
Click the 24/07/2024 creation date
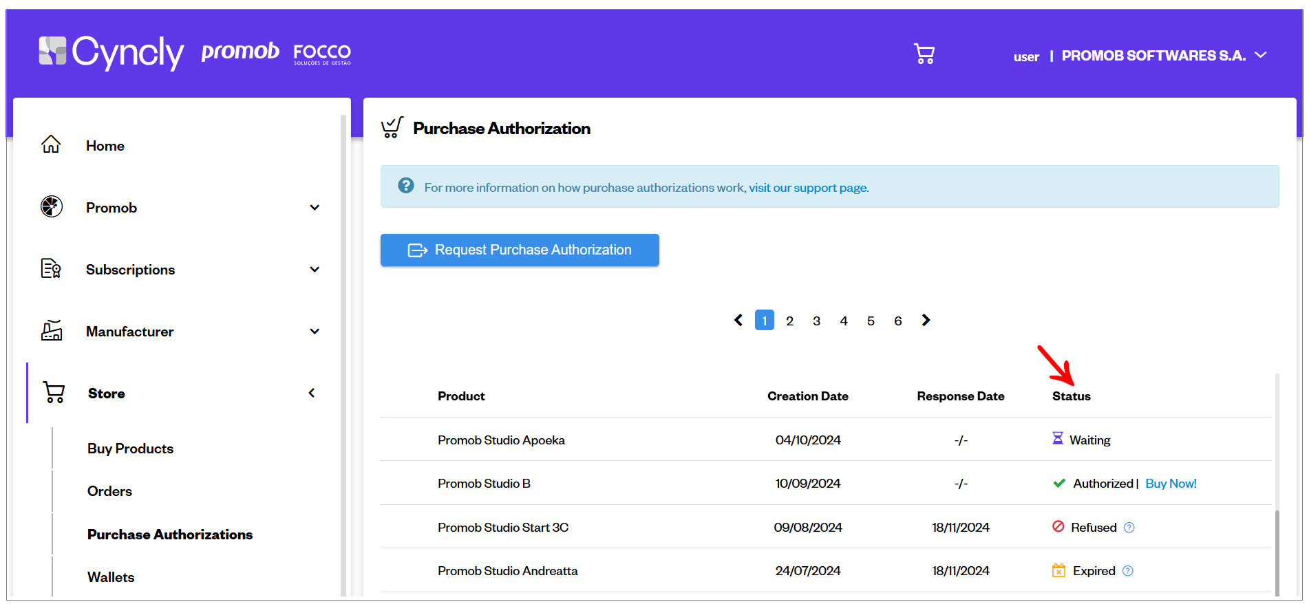808,571
